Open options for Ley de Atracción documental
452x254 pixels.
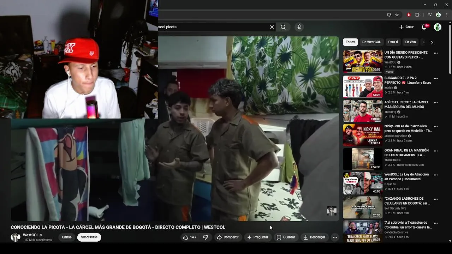(x=436, y=175)
